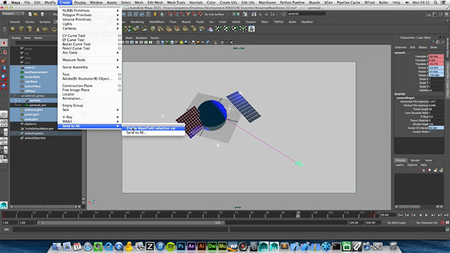Open Spotlight search magnifier
Screen dimensions: 450x253
[x=436, y=2]
